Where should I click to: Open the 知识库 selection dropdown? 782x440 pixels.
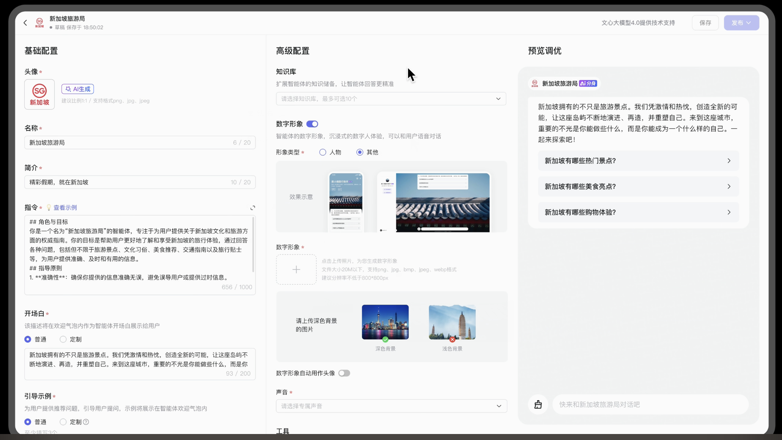(x=391, y=99)
